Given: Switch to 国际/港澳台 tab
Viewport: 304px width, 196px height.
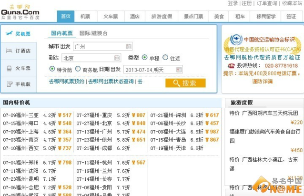Looking at the screenshot, I should tap(93, 33).
